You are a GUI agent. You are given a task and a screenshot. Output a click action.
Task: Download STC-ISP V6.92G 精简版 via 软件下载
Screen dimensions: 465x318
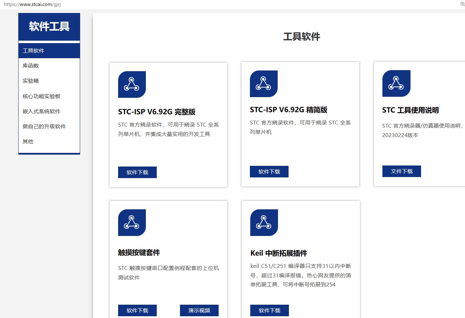269,171
